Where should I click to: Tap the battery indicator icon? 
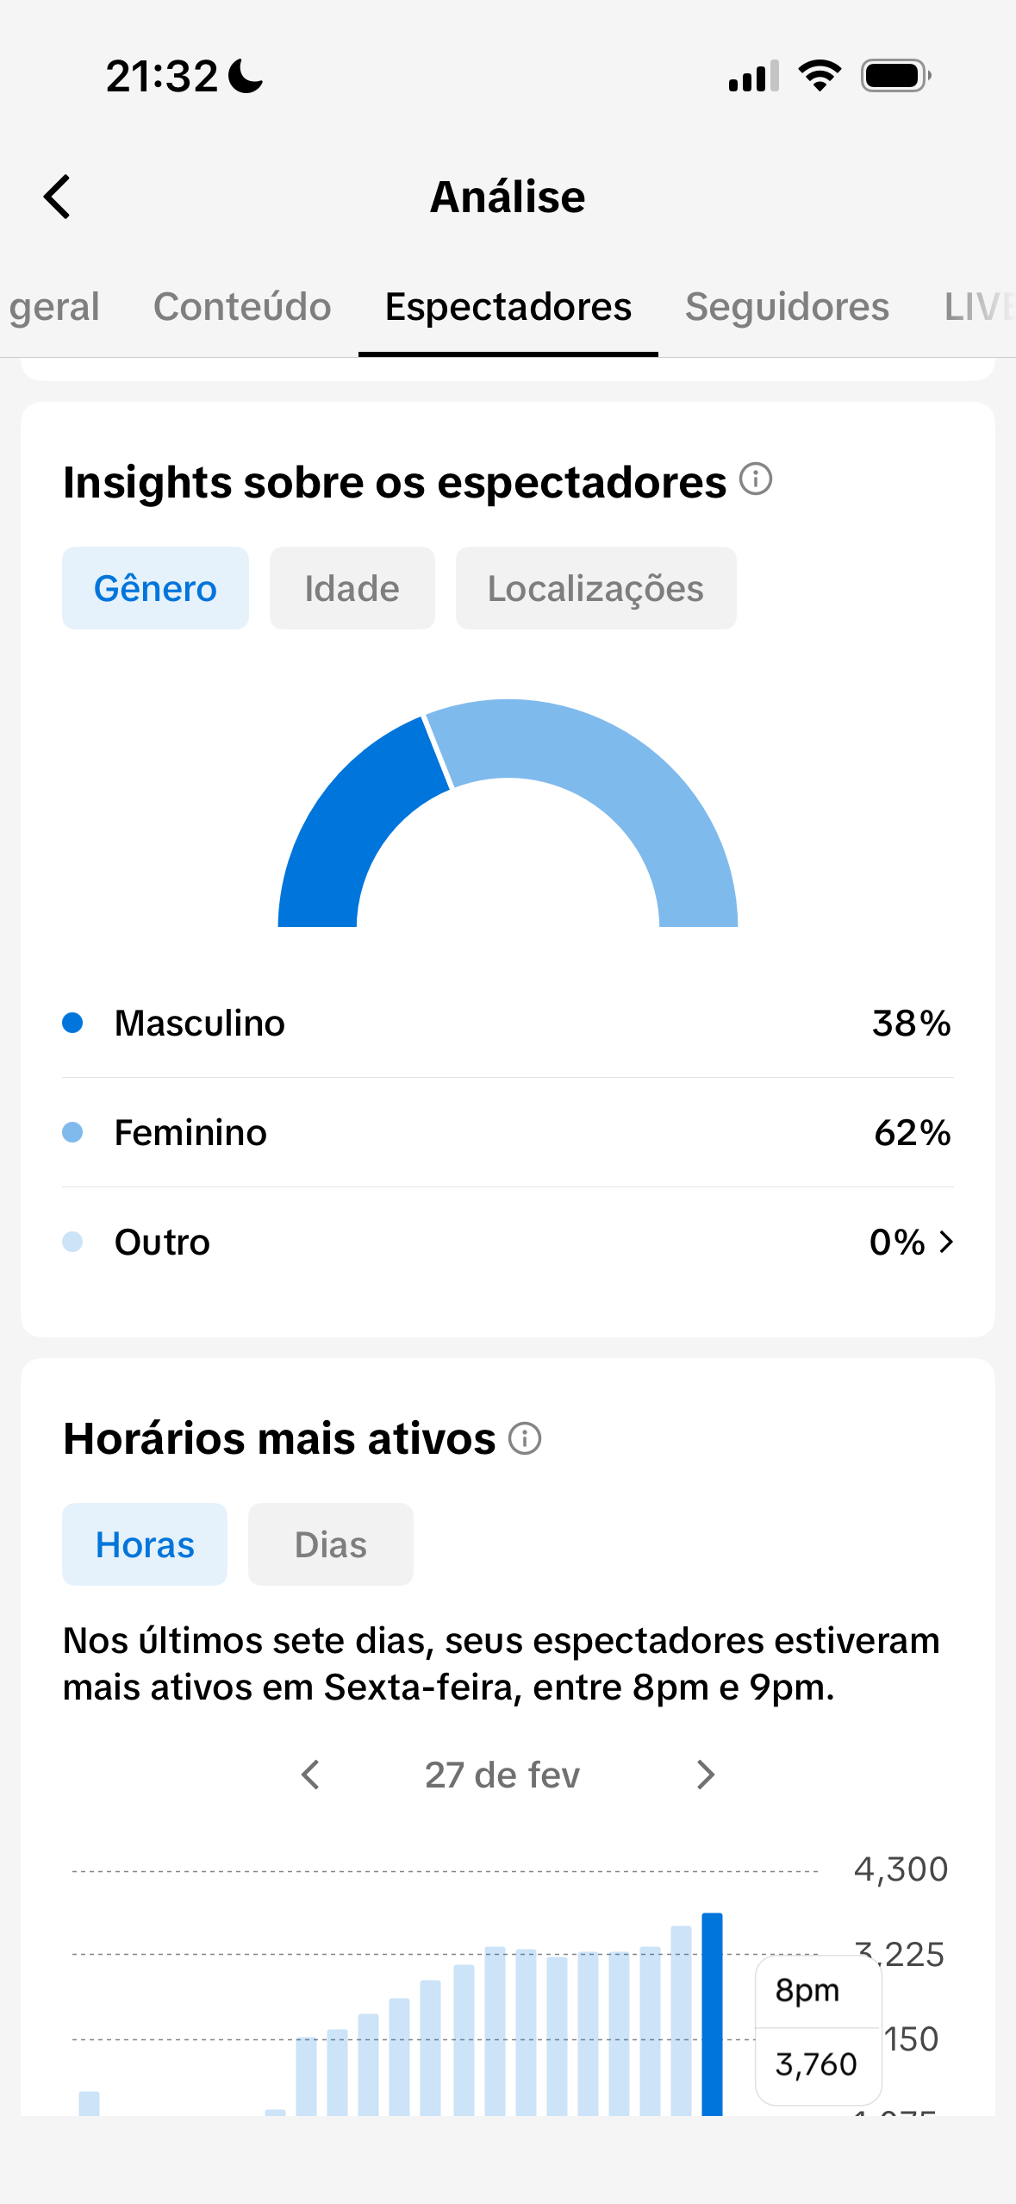[x=895, y=76]
